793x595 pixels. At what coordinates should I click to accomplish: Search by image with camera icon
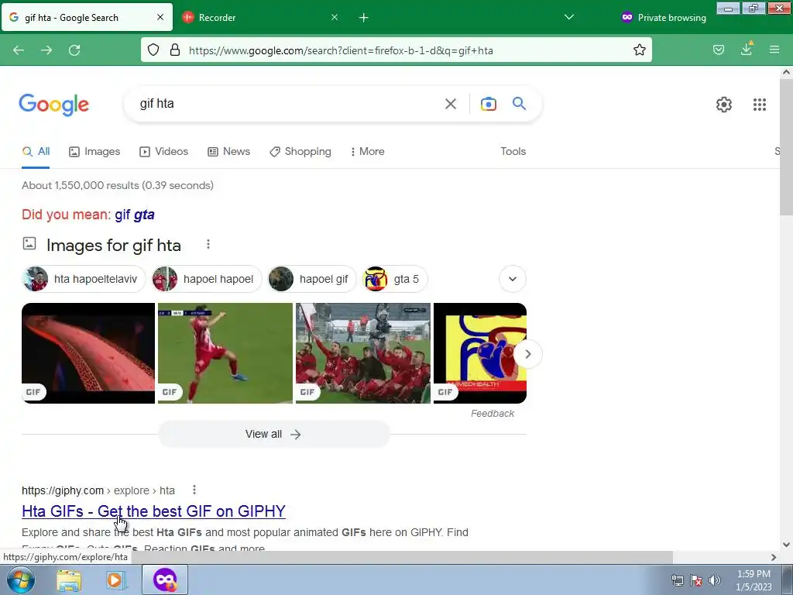click(488, 104)
